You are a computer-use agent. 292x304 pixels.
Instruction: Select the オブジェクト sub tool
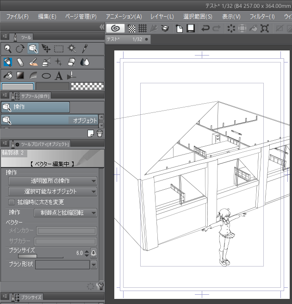(50, 120)
